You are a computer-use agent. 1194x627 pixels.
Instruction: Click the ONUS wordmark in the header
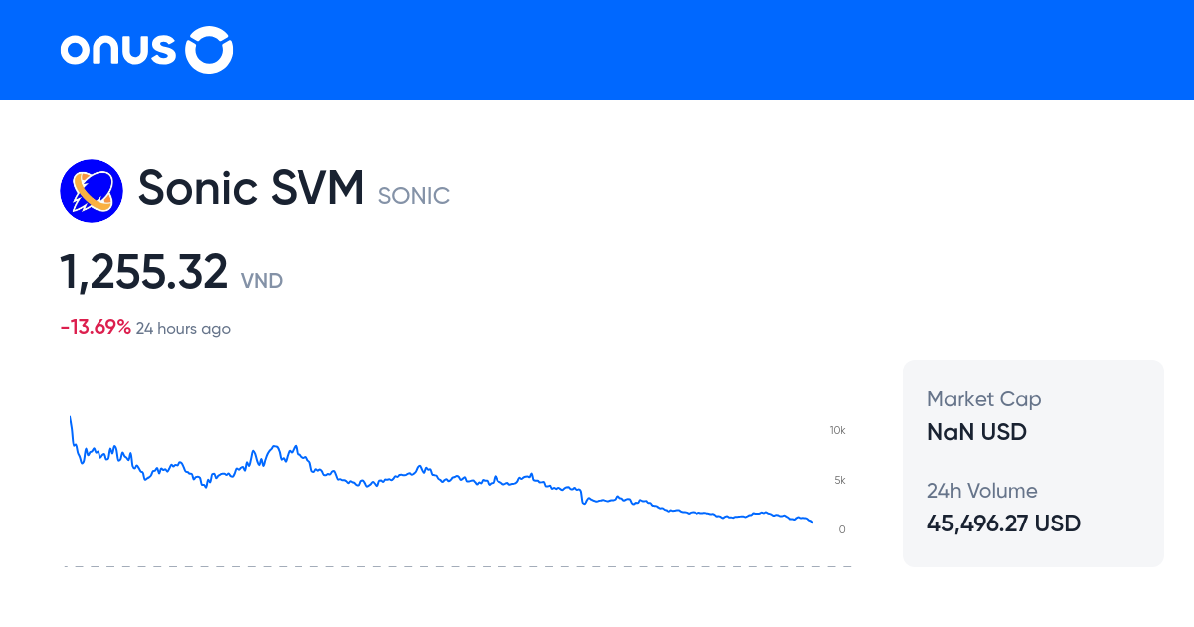[116, 49]
